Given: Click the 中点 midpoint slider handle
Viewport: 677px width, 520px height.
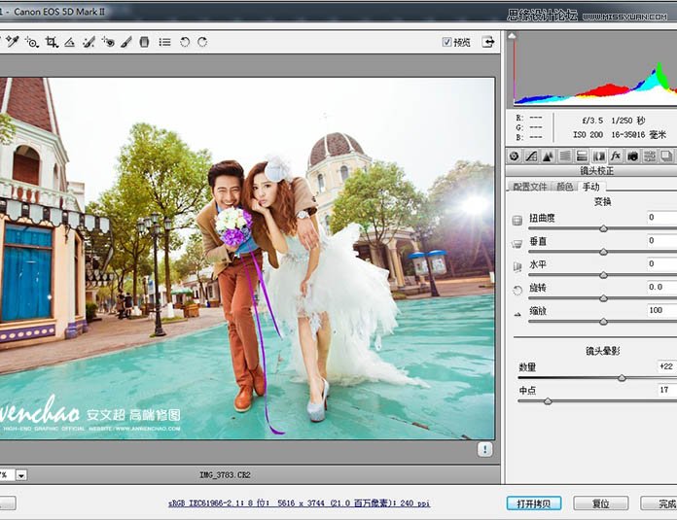Looking at the screenshot, I should click(548, 401).
